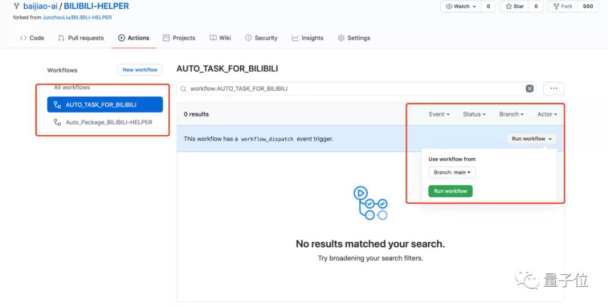The image size is (608, 307).
Task: Click the workflow filter search field
Action: 355,88
